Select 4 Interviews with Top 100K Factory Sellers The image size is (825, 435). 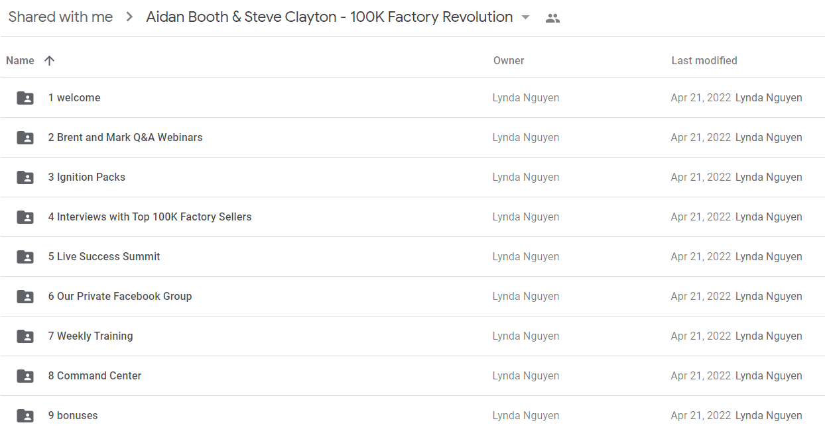(150, 217)
